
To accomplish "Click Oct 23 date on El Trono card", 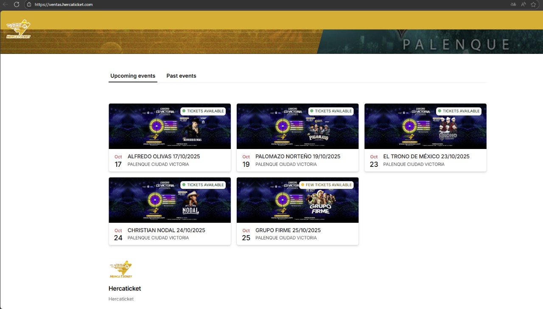I will point(374,161).
